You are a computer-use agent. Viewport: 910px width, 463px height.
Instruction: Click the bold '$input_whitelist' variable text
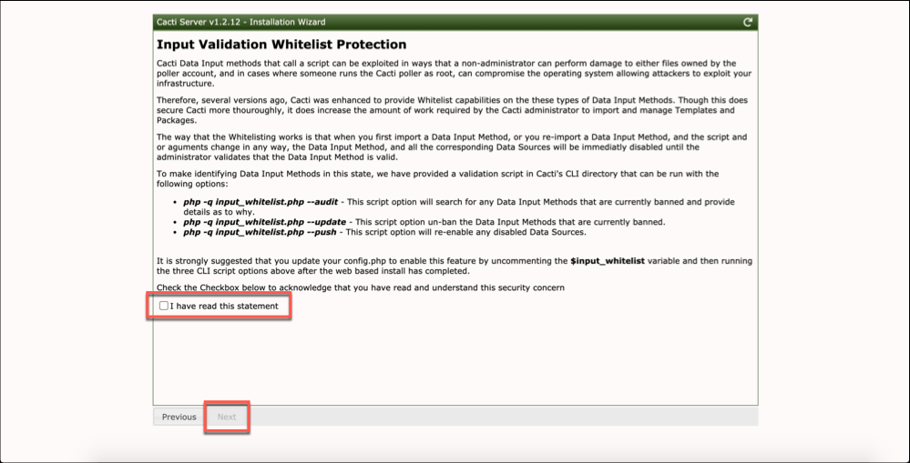point(607,261)
